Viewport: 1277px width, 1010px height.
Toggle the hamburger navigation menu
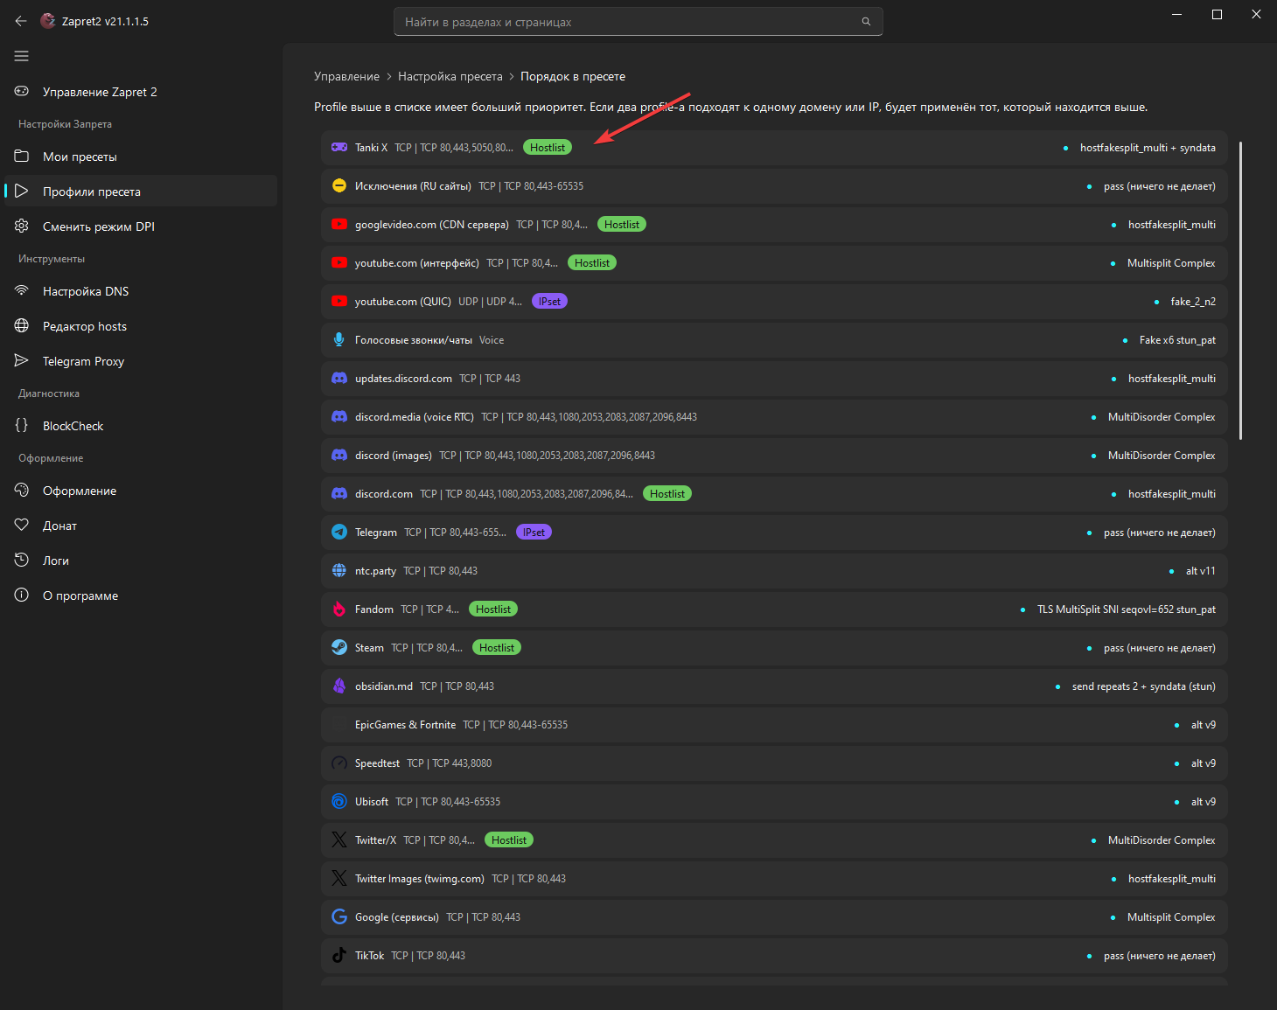[22, 56]
